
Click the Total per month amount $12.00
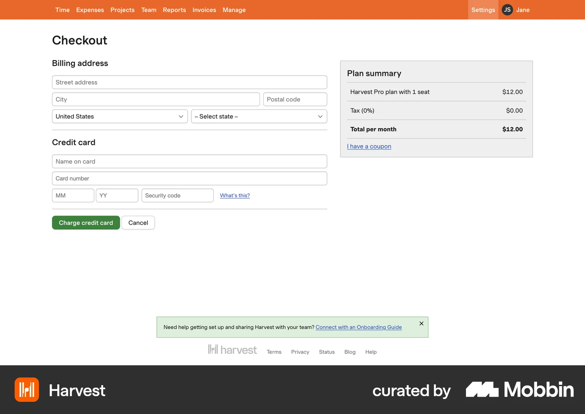pyautogui.click(x=513, y=129)
